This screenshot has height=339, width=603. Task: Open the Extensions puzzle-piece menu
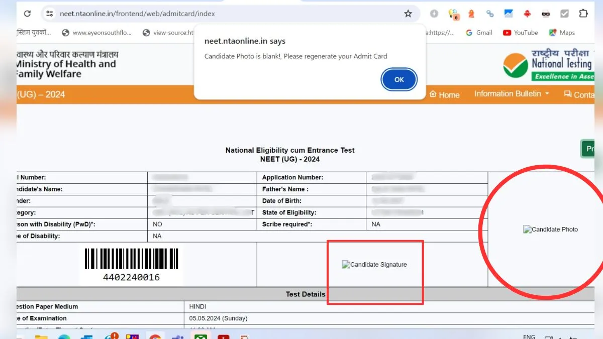click(x=583, y=14)
